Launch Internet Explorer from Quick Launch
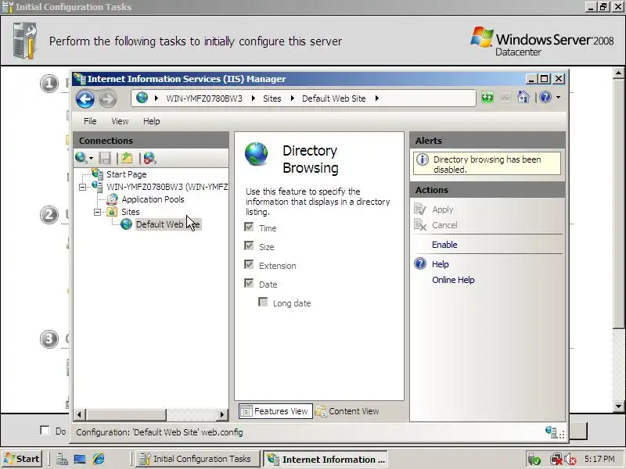The width and height of the screenshot is (626, 469). tap(99, 459)
